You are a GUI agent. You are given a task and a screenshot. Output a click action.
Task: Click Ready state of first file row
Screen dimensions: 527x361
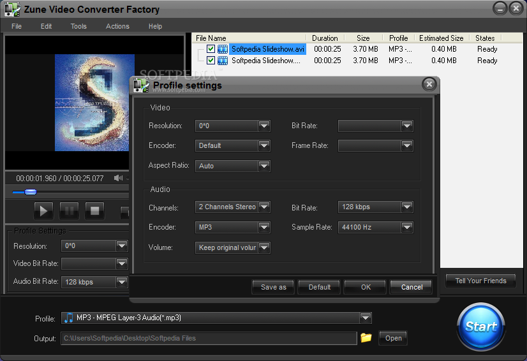point(487,49)
